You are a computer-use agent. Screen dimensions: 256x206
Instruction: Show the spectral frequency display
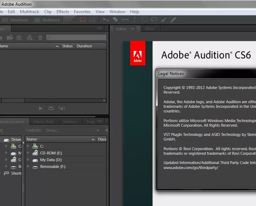[x=83, y=20]
